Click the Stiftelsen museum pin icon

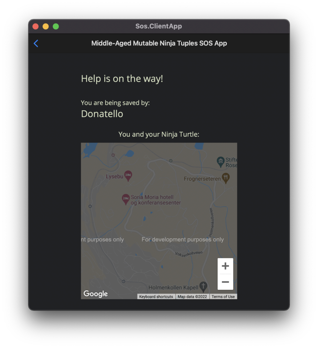(x=221, y=162)
